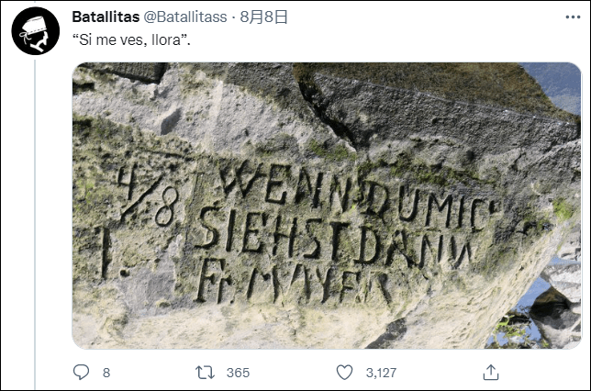Open the share tweet icon

(491, 372)
